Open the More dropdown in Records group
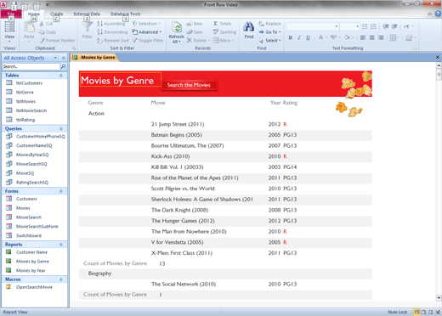This screenshot has height=316, width=442. pos(224,41)
